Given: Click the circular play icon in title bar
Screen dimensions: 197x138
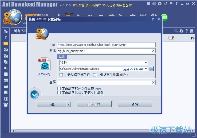Looking at the screenshot, I should pos(160,4).
